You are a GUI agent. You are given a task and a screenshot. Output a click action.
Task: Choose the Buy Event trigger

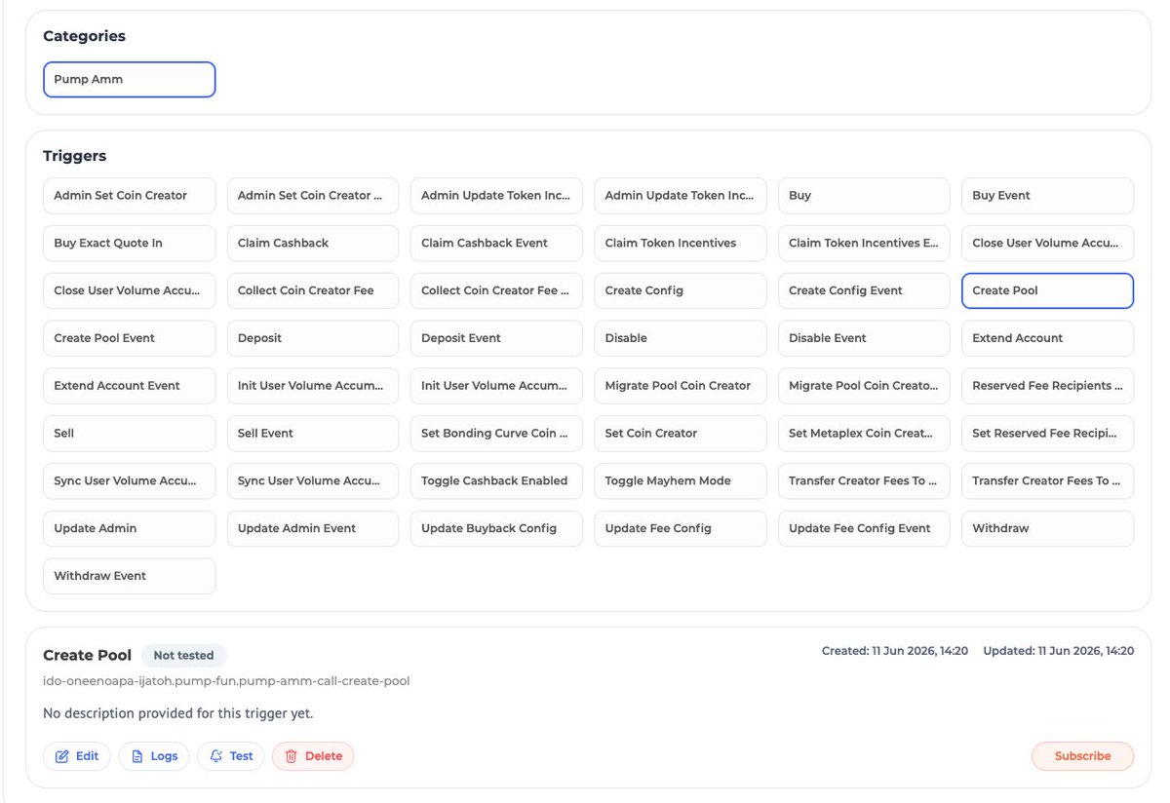click(x=1047, y=196)
